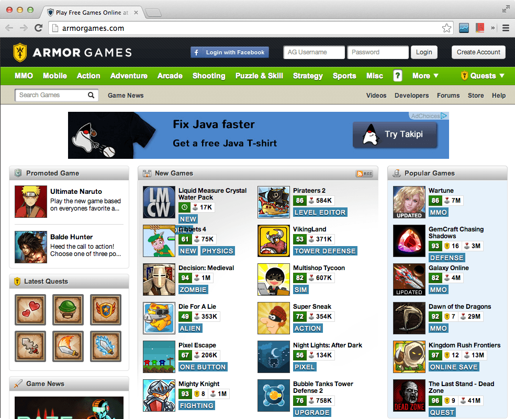This screenshot has height=419, width=515.
Task: Open the random game question mark icon
Action: [397, 76]
